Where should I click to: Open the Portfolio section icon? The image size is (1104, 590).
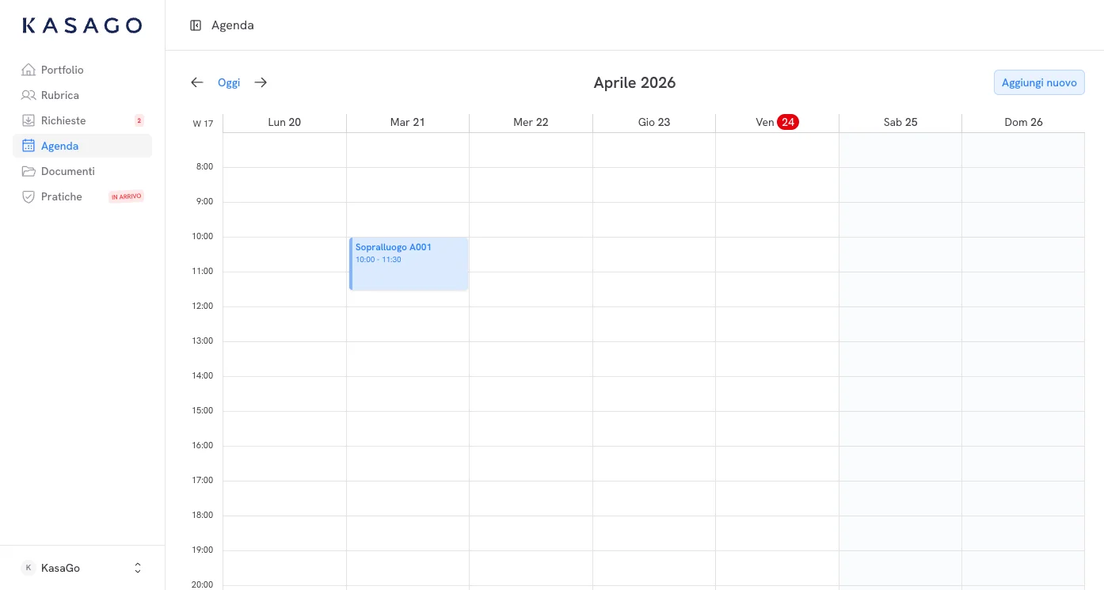[x=29, y=70]
